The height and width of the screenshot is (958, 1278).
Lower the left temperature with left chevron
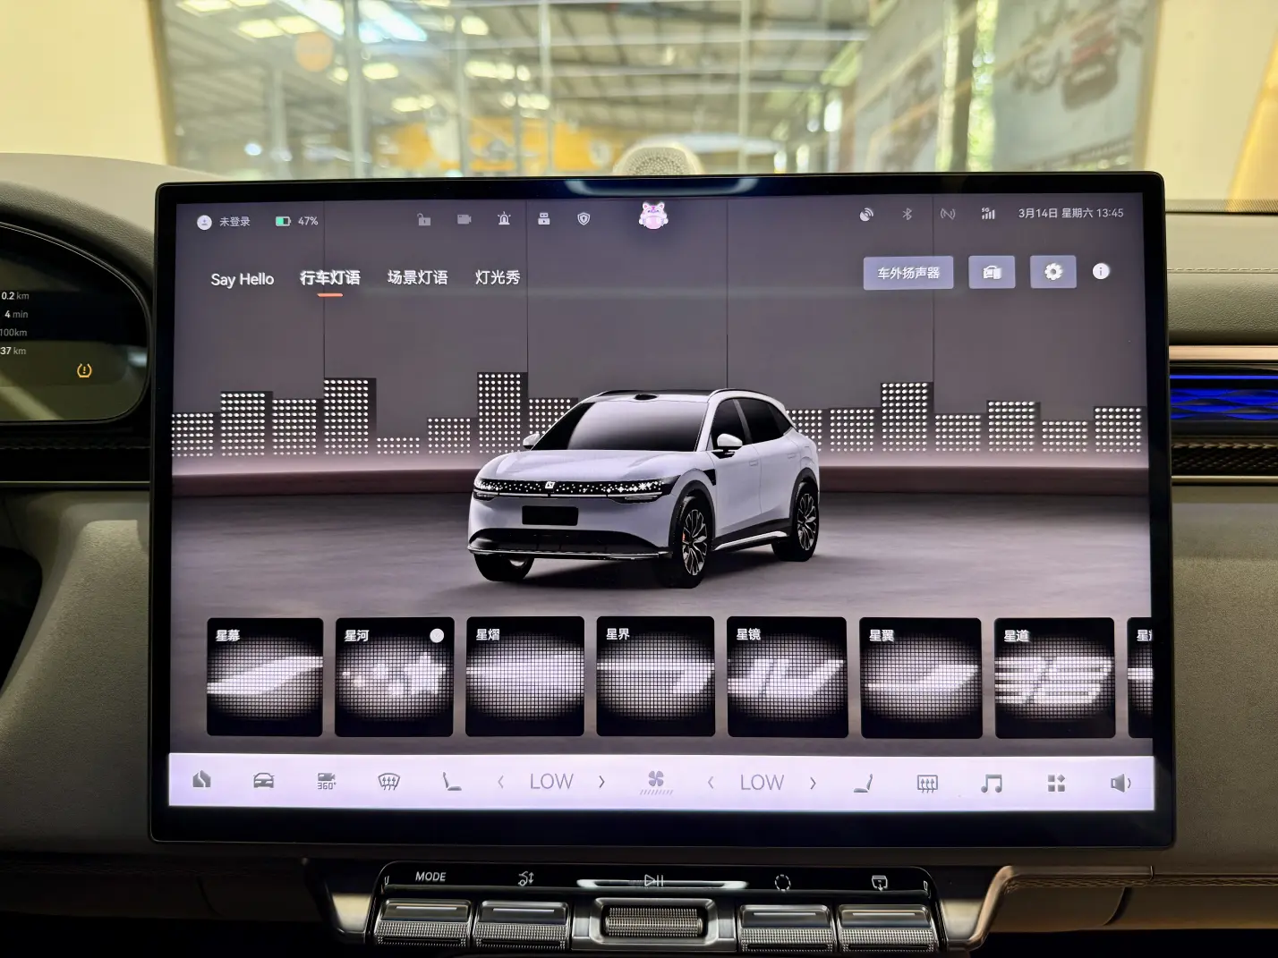(x=501, y=782)
